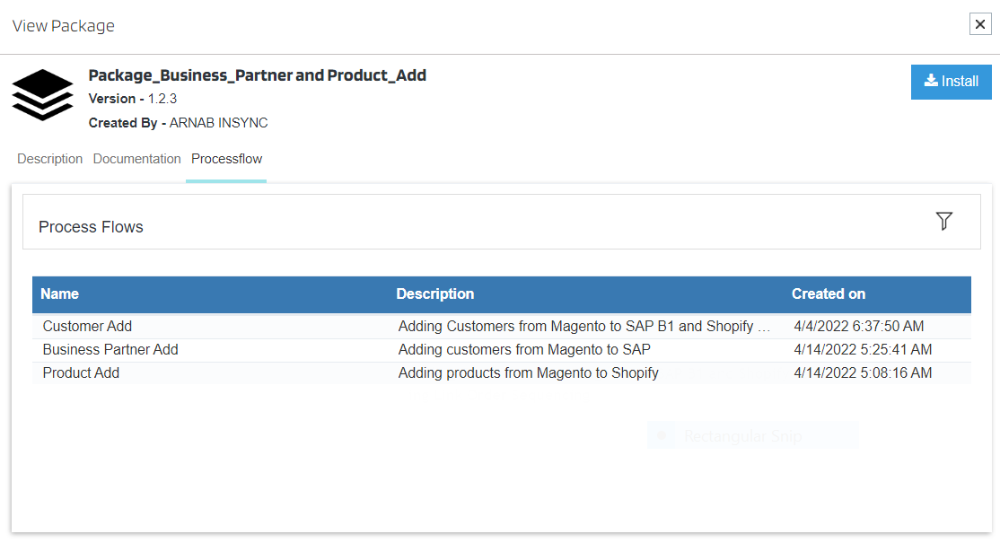Click the 4/14/2022 5:25:41 AM timestamp
This screenshot has width=1000, height=543.
pyautogui.click(x=863, y=350)
